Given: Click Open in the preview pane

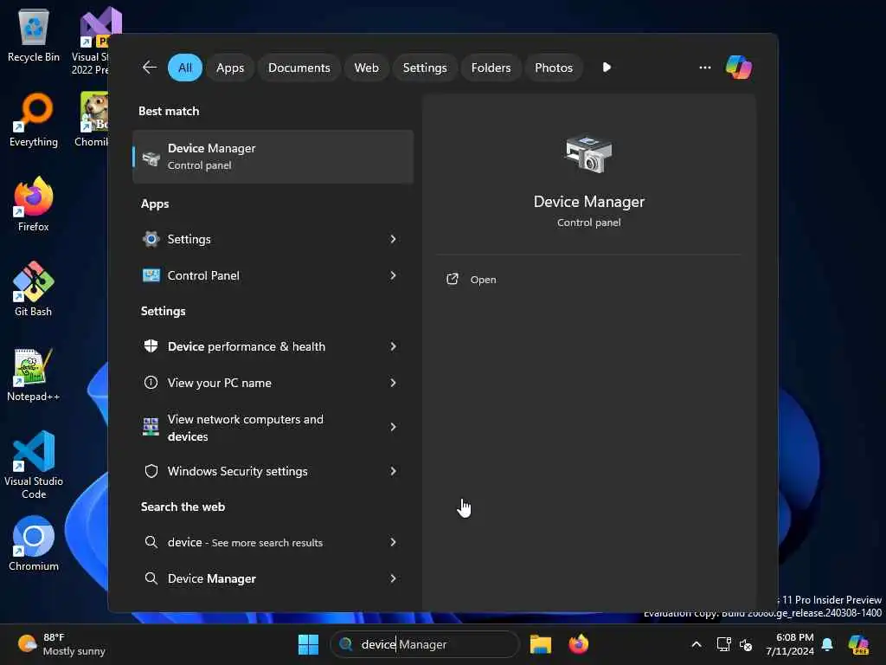Looking at the screenshot, I should coord(483,280).
